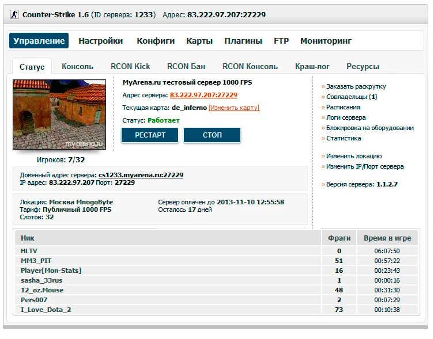
Task: Show the Ресурсы sub-tab
Action: pyautogui.click(x=363, y=66)
